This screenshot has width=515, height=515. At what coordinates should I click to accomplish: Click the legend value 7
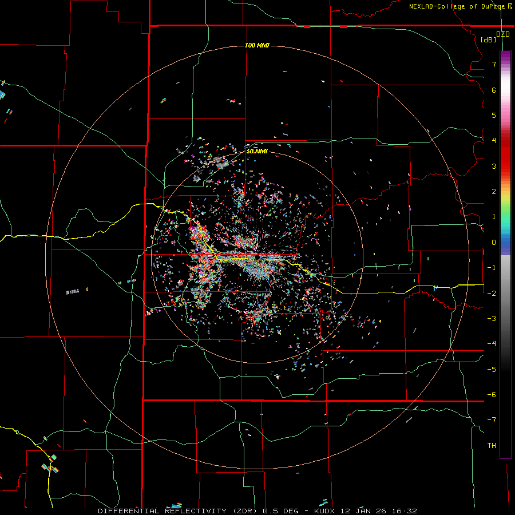[494, 64]
